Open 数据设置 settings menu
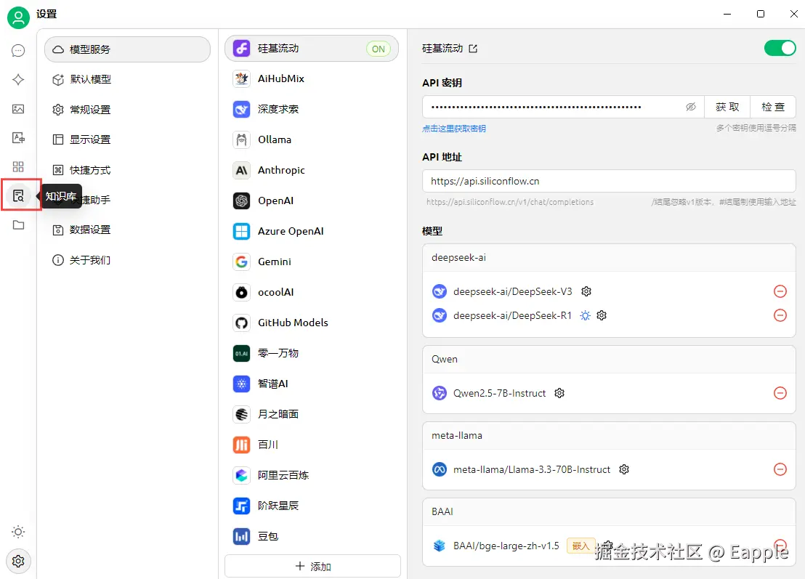 click(127, 230)
